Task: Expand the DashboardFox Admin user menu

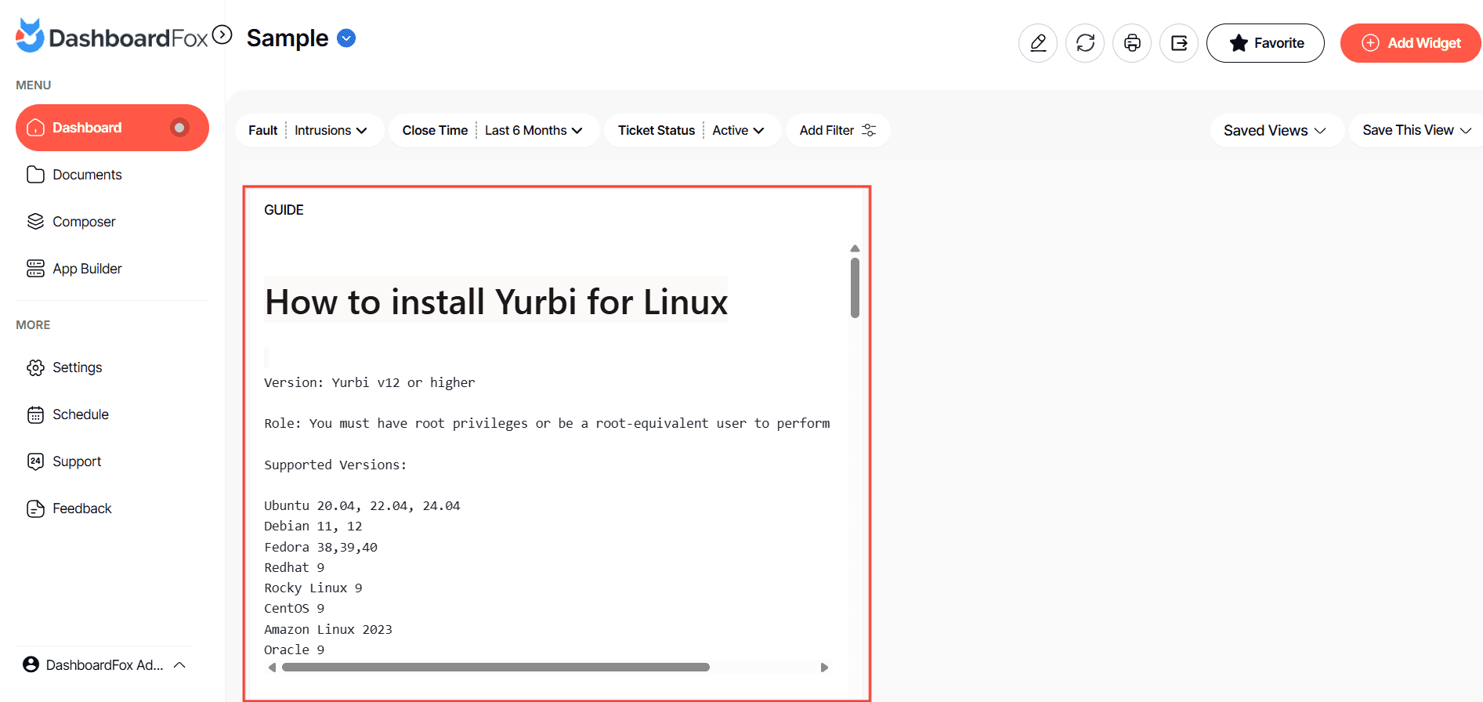Action: [105, 664]
